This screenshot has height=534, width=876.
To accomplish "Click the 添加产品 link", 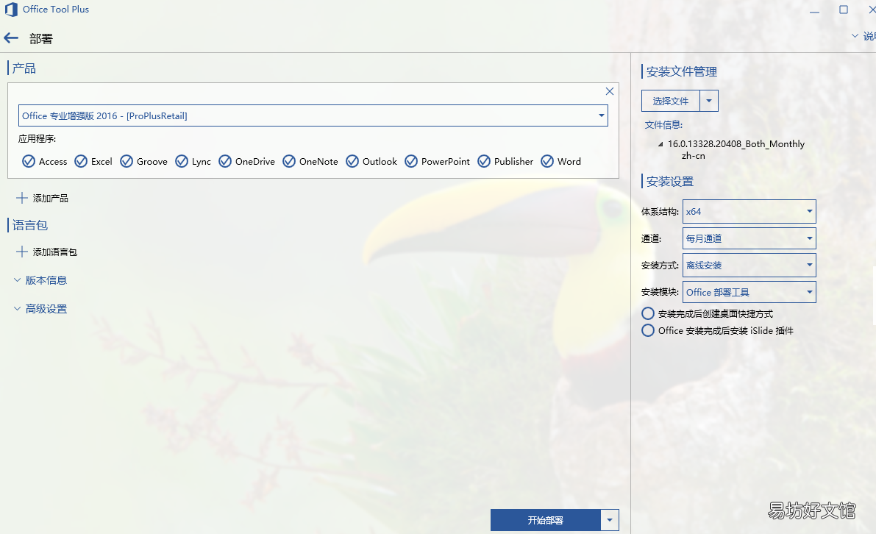I will [50, 198].
